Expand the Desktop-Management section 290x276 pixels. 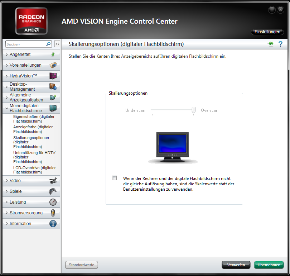pos(31,87)
